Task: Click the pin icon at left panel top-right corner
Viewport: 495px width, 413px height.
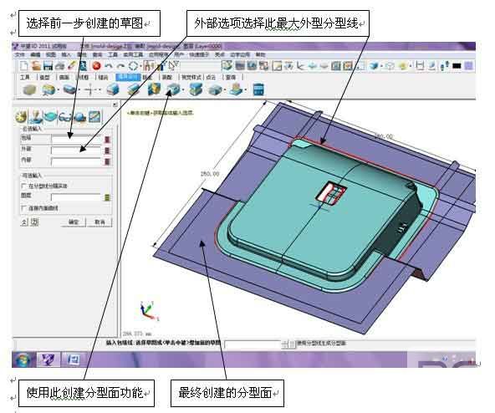Action: [115, 105]
